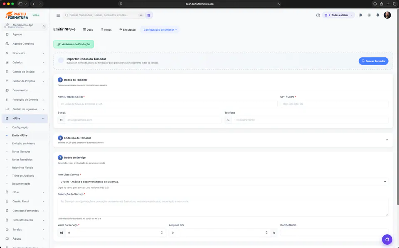Expand Contratos Formandos submenu

(x=43, y=211)
